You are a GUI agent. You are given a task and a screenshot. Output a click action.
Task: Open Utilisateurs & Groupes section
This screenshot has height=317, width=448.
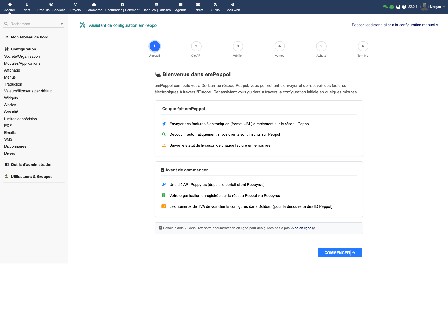[29, 177]
